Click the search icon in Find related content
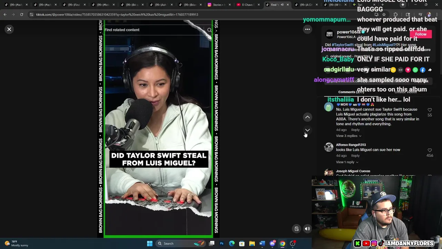442x249 pixels. click(209, 30)
